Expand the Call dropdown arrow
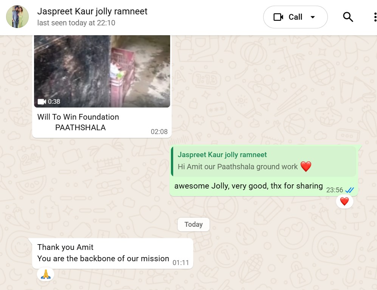The width and height of the screenshot is (377, 290). (313, 17)
